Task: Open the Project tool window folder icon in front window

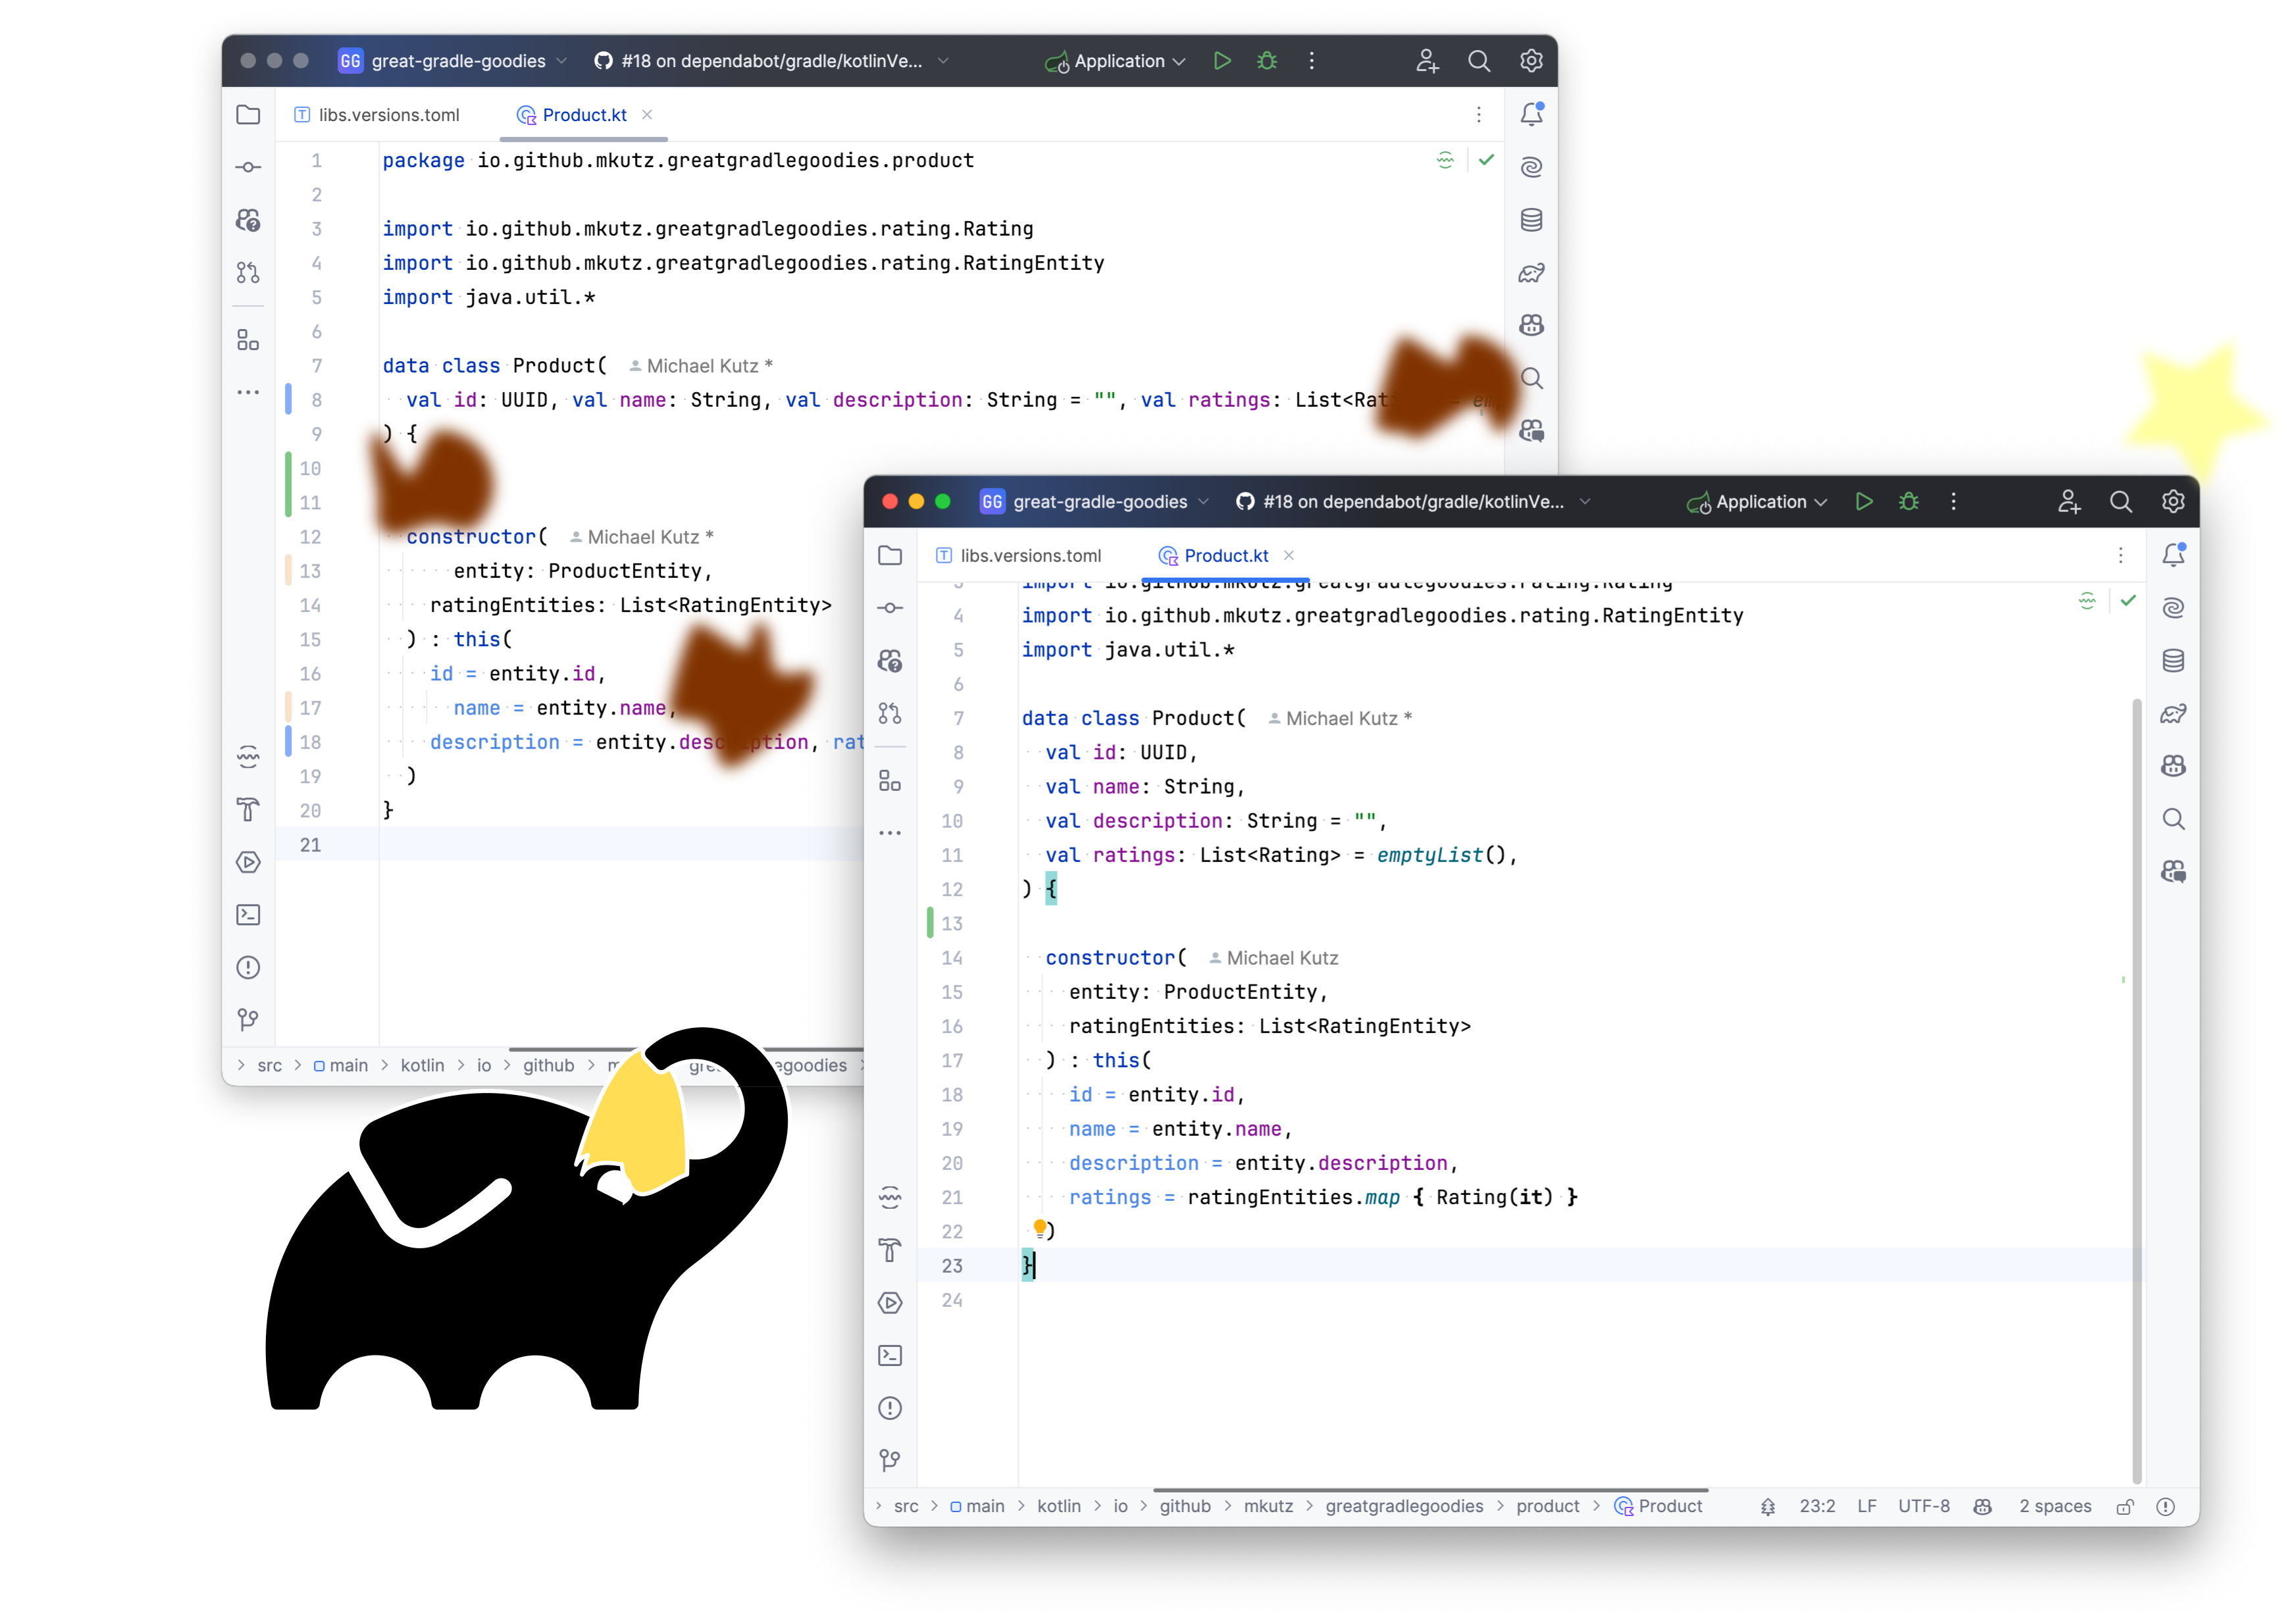Action: pos(889,555)
